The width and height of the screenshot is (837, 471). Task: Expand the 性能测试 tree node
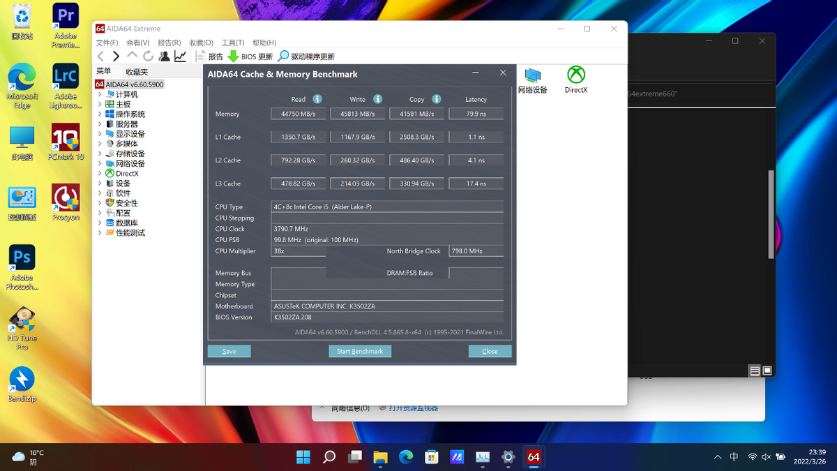pos(100,232)
